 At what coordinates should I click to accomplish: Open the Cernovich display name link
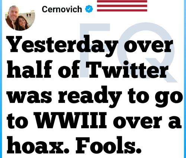[x=62, y=9]
